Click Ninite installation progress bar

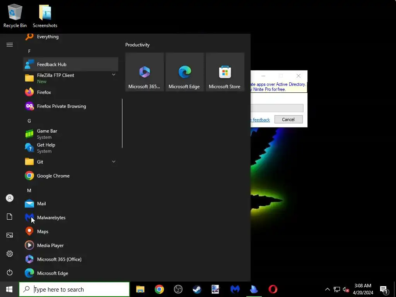(x=277, y=108)
